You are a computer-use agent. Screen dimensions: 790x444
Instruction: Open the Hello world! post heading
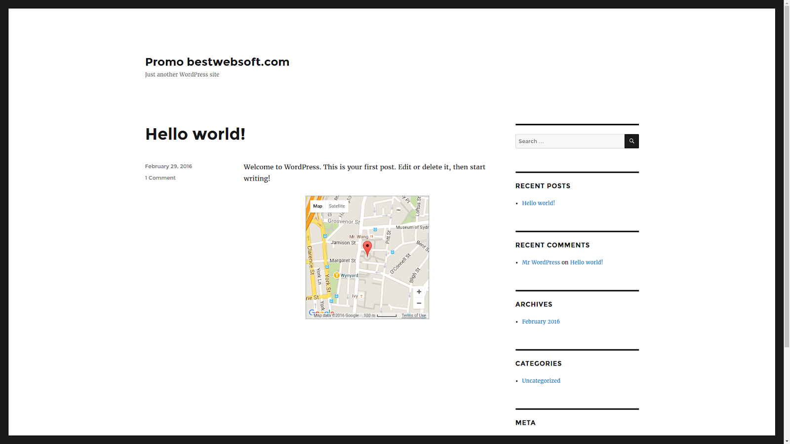(x=195, y=134)
